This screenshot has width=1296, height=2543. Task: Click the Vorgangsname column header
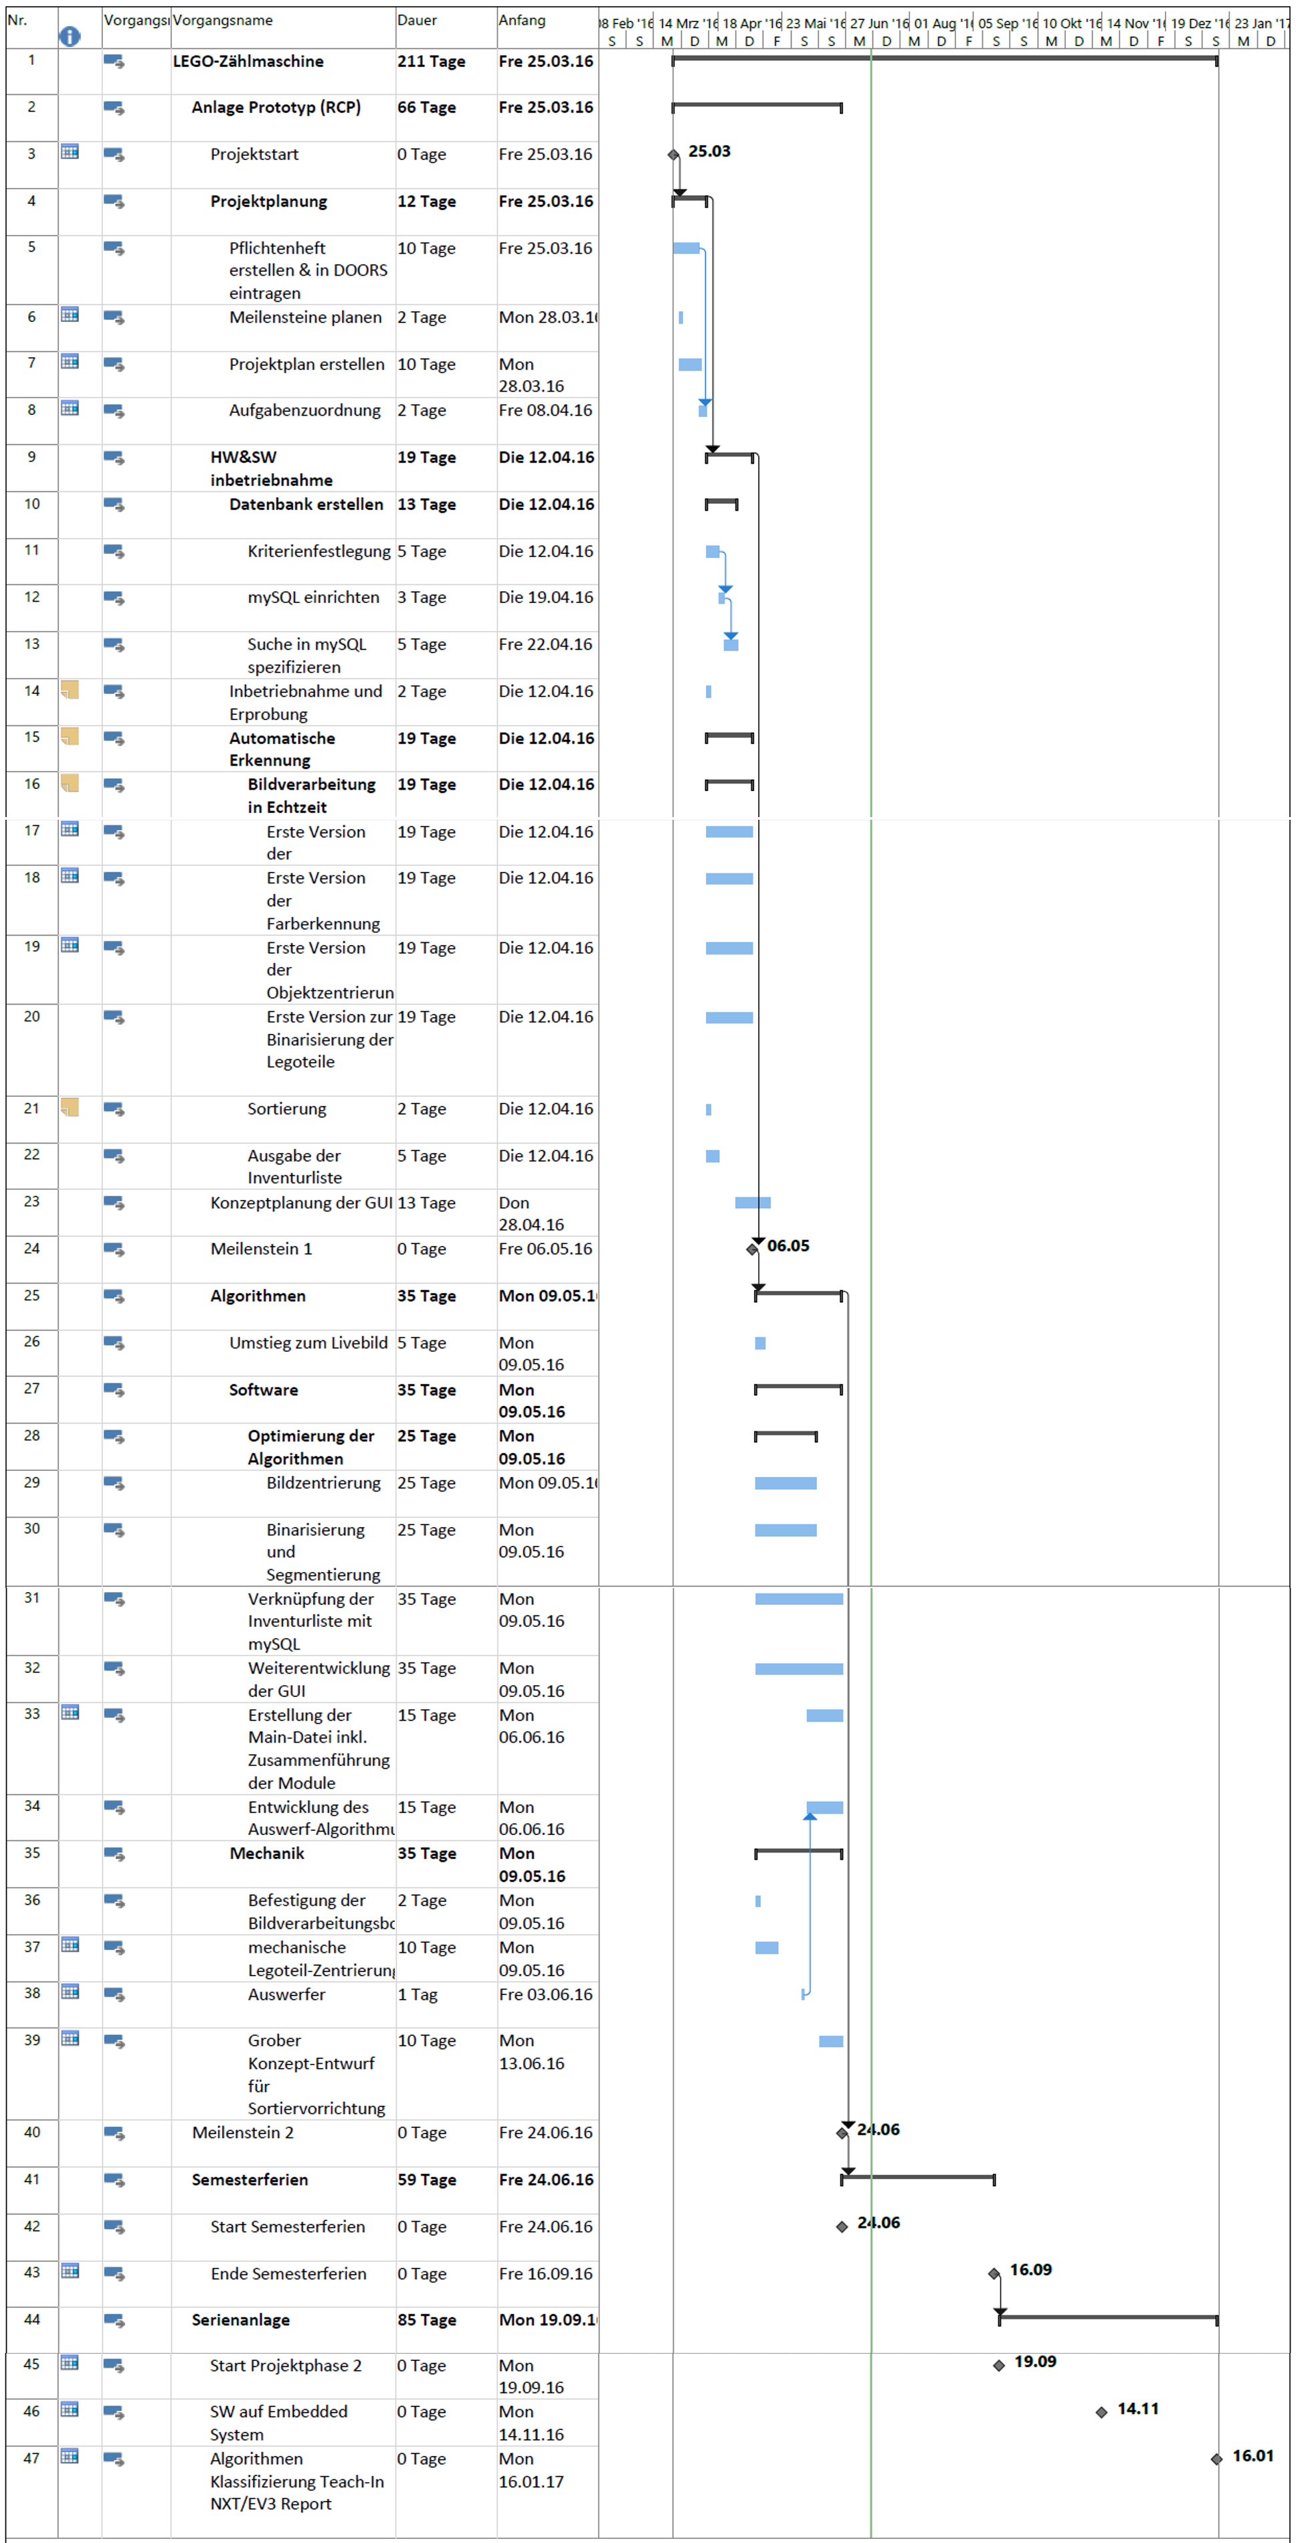pos(223,21)
